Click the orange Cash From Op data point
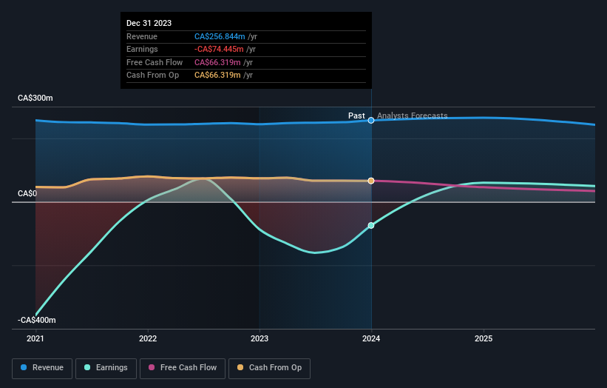 point(371,181)
